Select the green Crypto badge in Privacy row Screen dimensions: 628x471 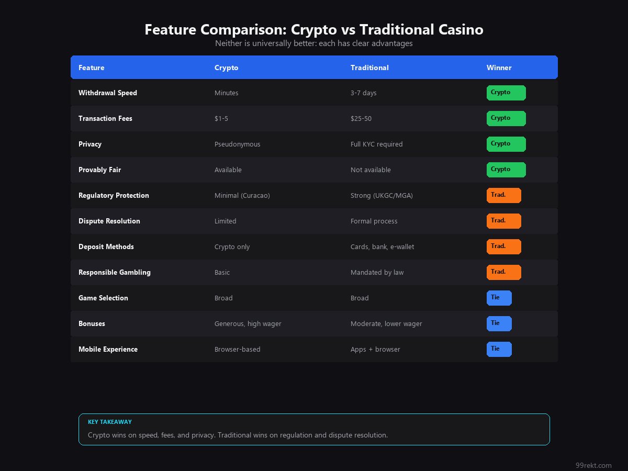click(506, 144)
